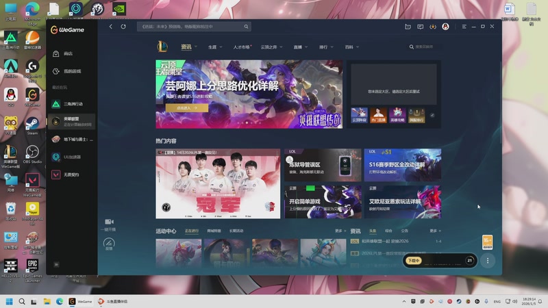548x308 pixels.
Task: Select the 正在进行 activity tab
Action: tap(192, 231)
